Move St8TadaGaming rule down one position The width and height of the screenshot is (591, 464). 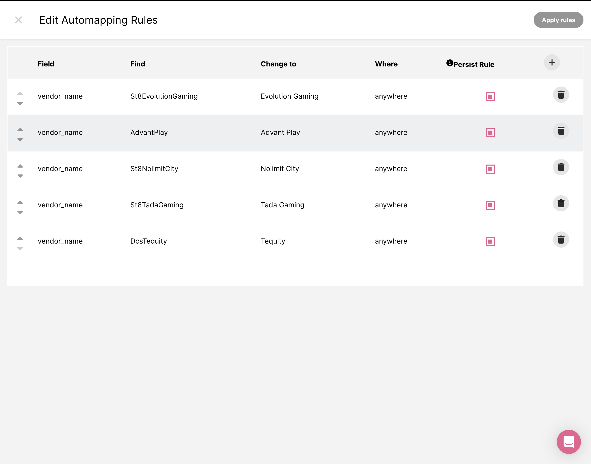[x=20, y=212]
